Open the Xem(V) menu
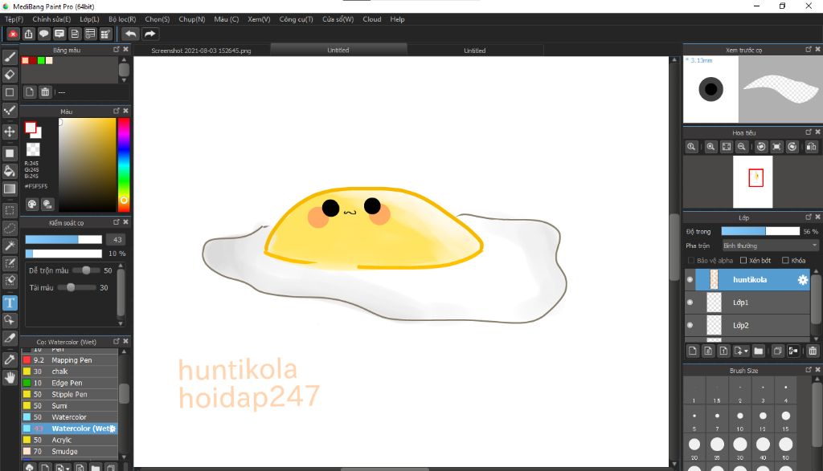Screen dimensions: 823x471 (x=259, y=19)
